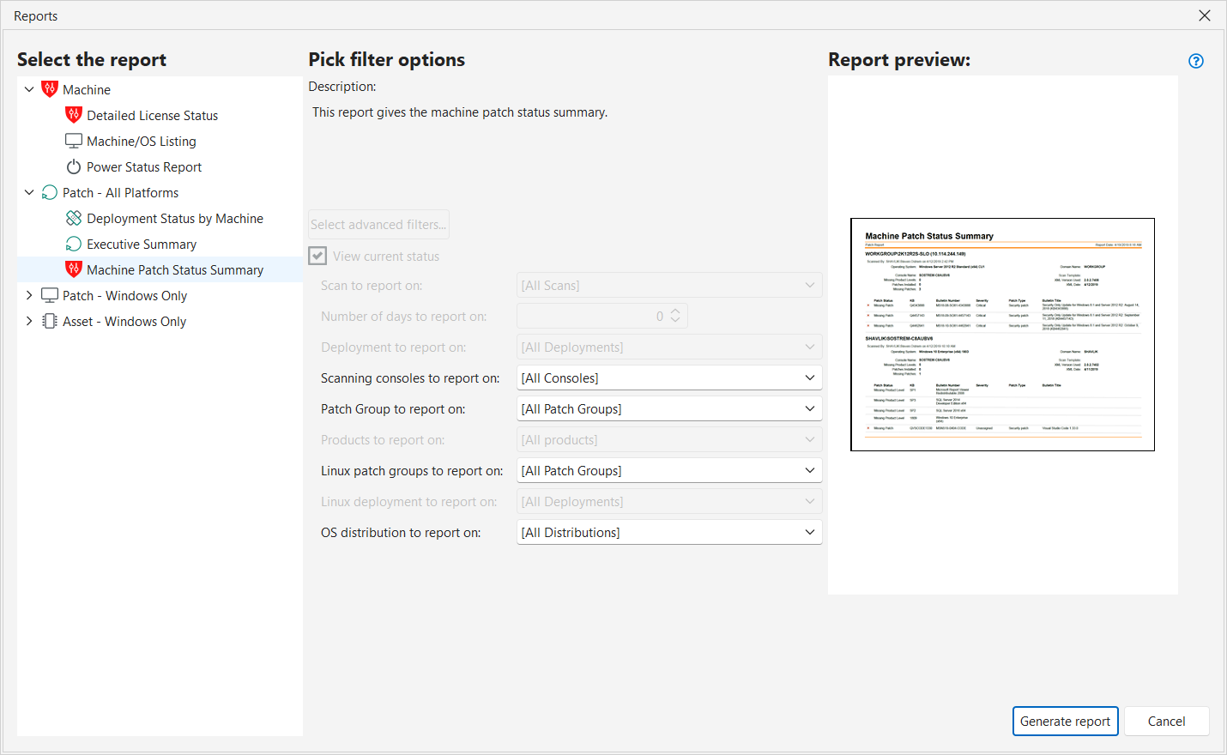Open the Scanning consoles dropdown
The height and width of the screenshot is (755, 1227).
point(669,377)
